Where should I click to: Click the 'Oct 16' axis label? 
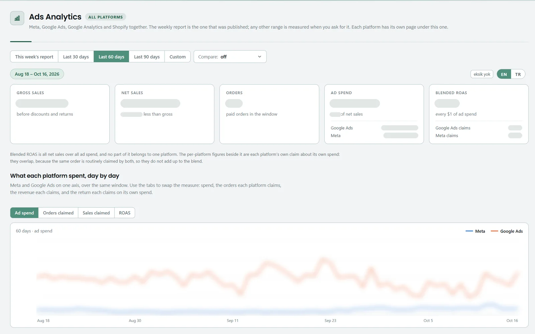pyautogui.click(x=512, y=321)
